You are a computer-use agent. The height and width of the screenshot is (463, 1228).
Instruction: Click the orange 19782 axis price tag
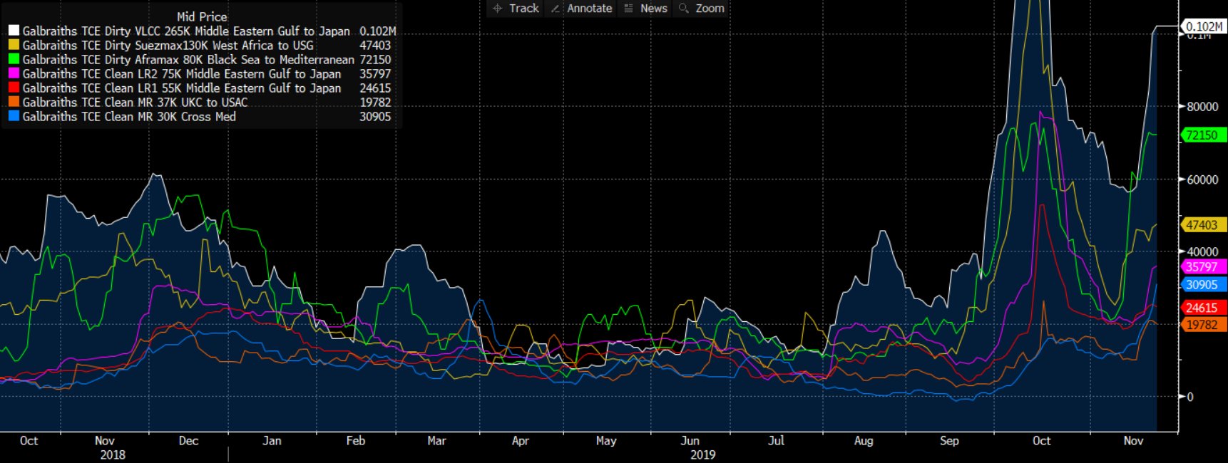point(1204,325)
